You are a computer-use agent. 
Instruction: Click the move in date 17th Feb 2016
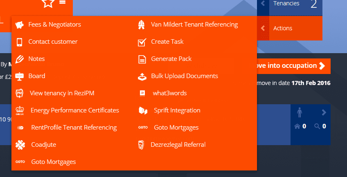pyautogui.click(x=311, y=83)
